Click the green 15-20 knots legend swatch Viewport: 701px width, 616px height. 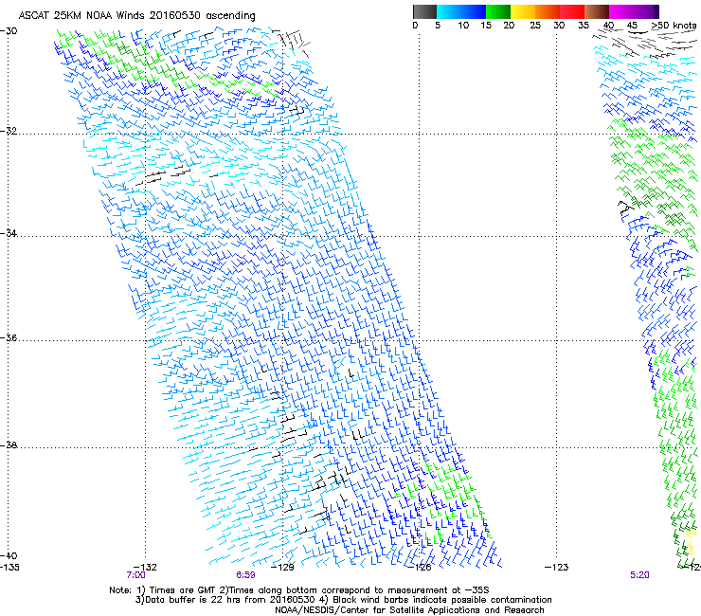pyautogui.click(x=498, y=11)
